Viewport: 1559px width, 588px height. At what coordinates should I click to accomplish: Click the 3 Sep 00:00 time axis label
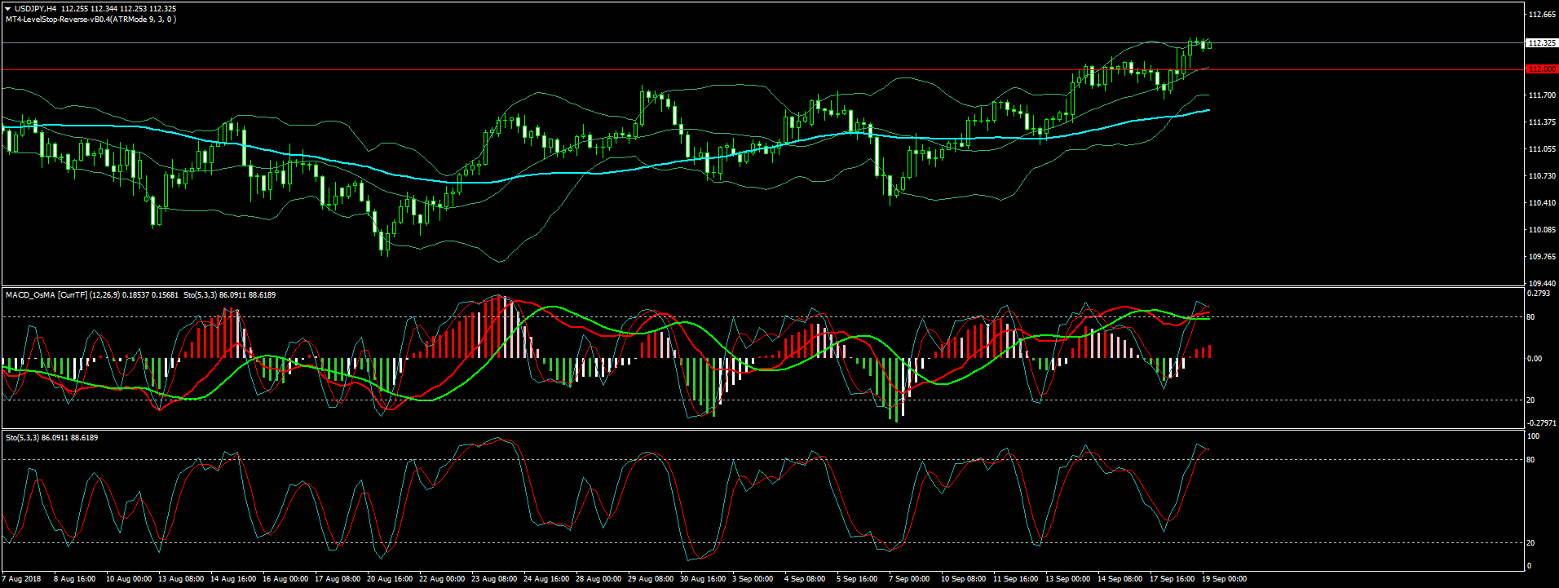(x=752, y=579)
